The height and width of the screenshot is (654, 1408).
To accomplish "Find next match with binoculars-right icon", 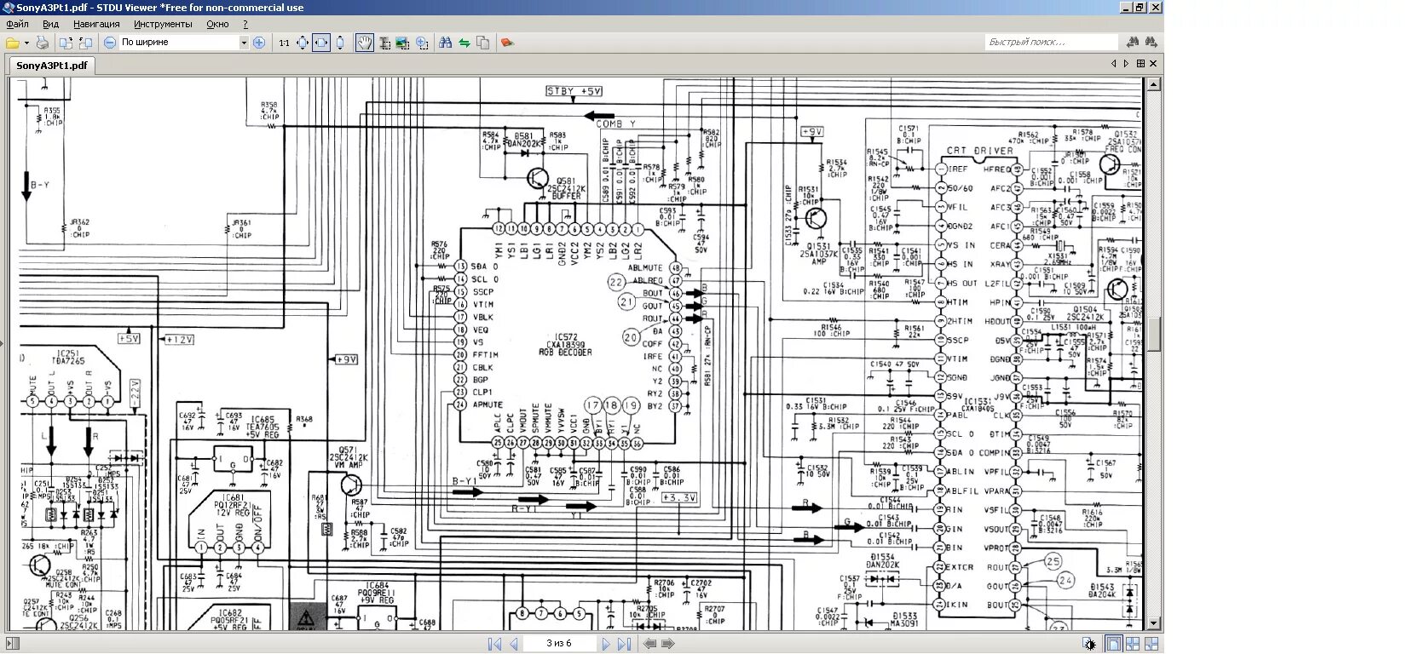I will point(1151,43).
